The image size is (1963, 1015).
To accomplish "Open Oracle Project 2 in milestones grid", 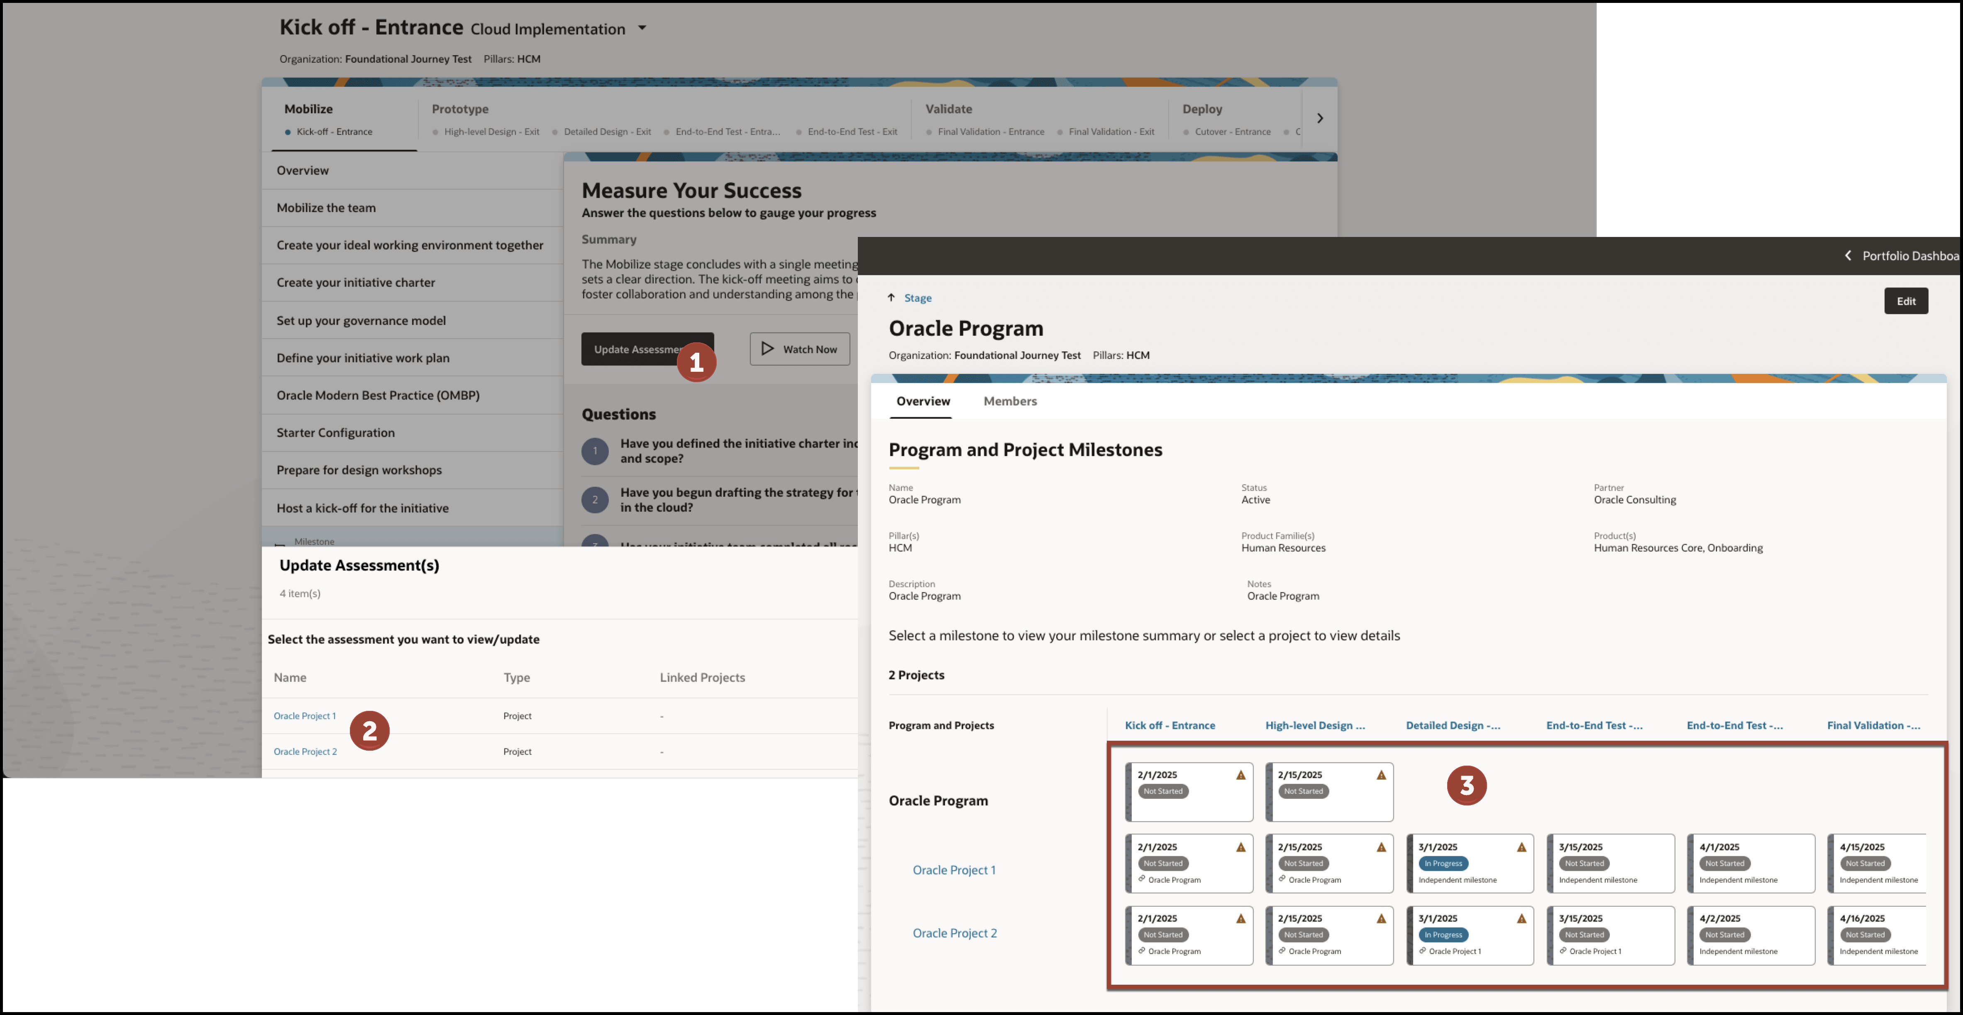I will tap(954, 934).
